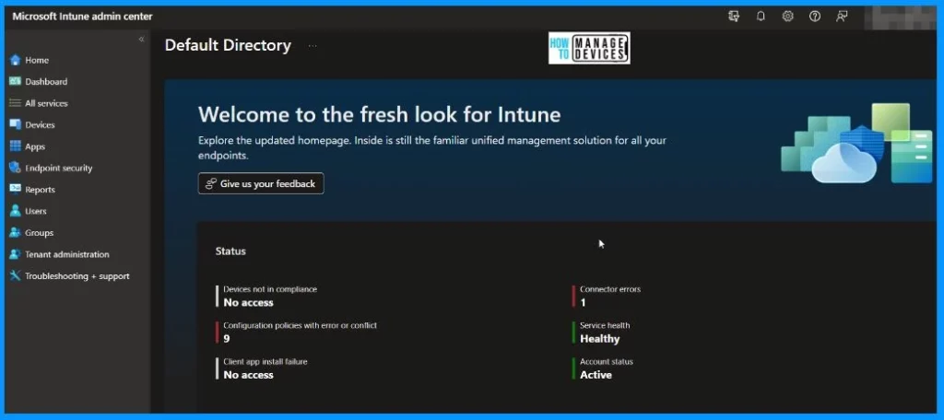Viewport: 944px width, 420px height.
Task: Click the configuration policies count 9
Action: [x=227, y=339]
